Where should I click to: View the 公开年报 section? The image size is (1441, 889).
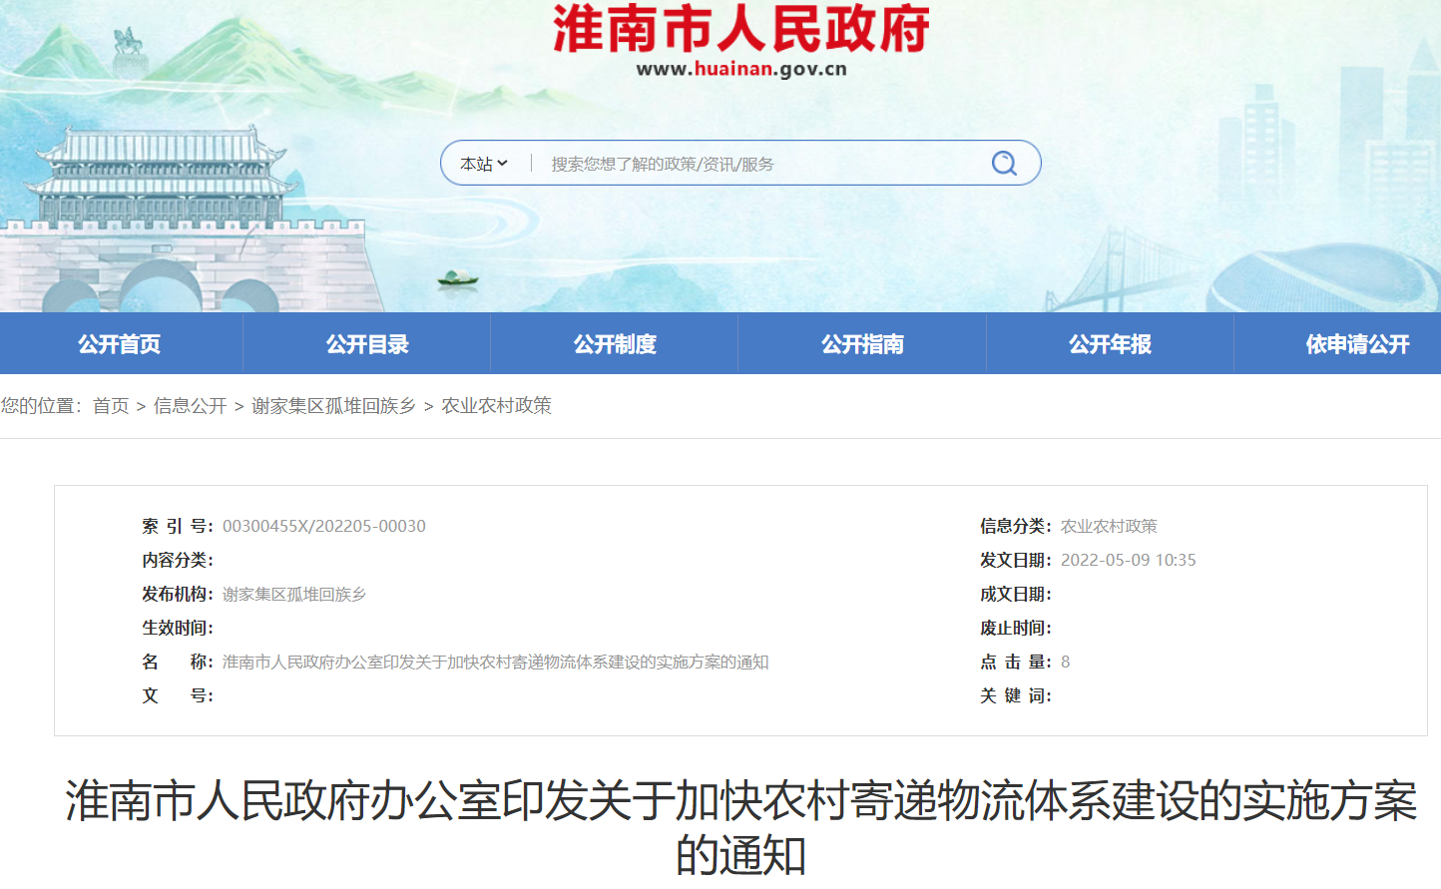(1110, 342)
